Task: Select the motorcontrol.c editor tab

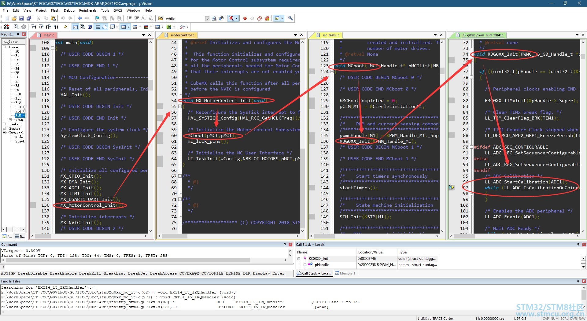Action: (180, 35)
